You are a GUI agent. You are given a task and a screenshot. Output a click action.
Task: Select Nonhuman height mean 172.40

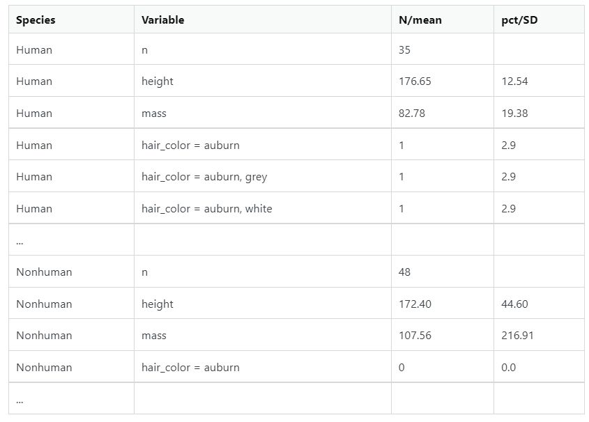coord(415,304)
